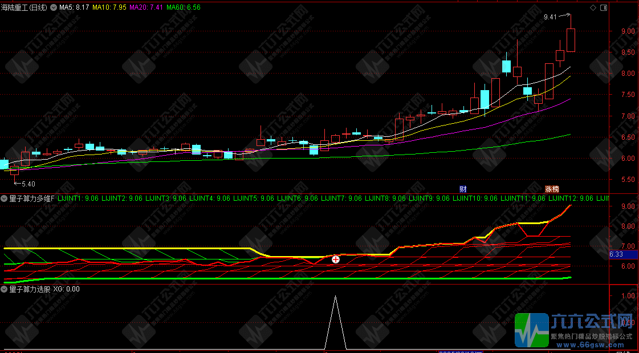Screen dimensions: 639x353
Task: Open the 量子算力选股 indicator panel dropdown
Action: tap(5, 289)
